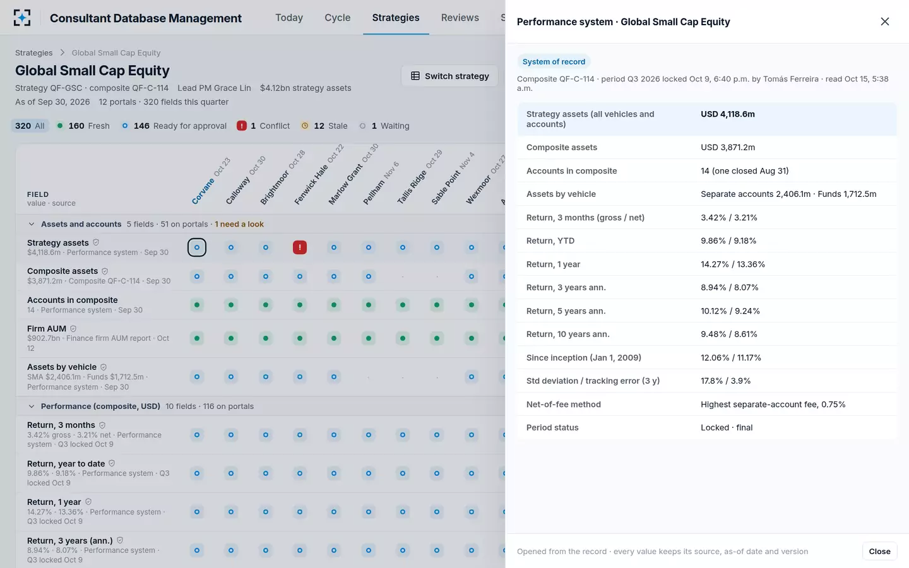The width and height of the screenshot is (909, 568).
Task: Click the shield icon beside Assets by vehicle
Action: tap(104, 367)
